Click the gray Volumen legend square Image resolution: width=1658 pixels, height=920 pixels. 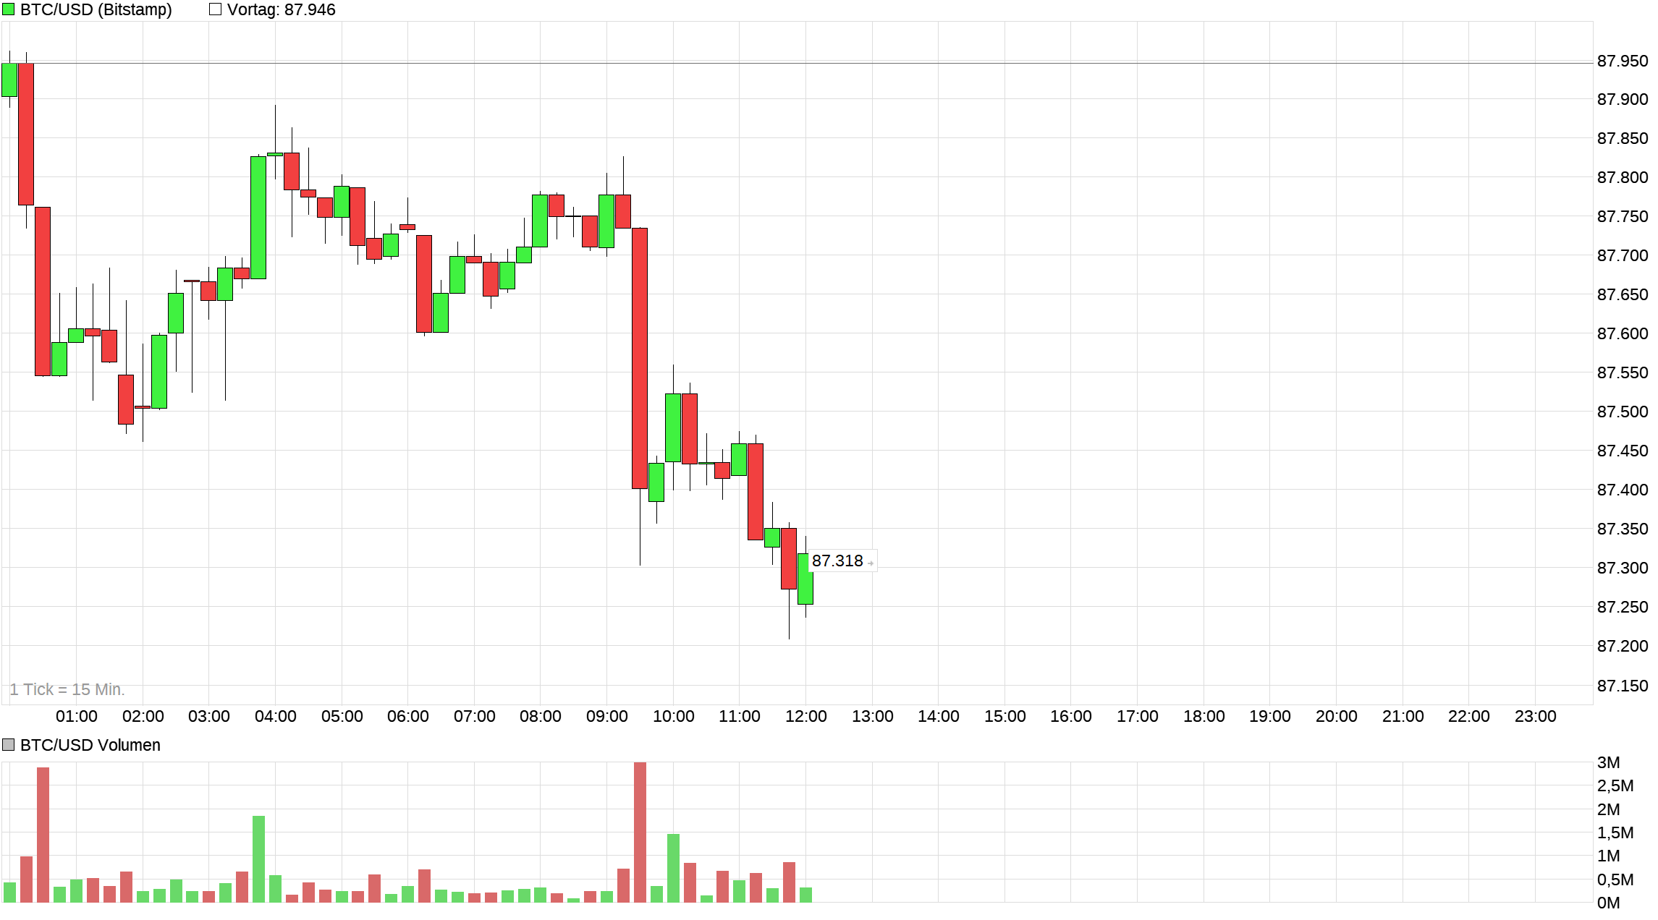point(9,744)
